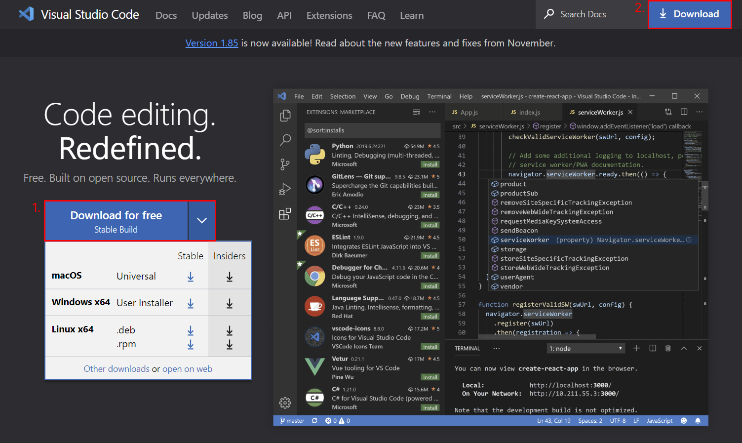Open the terminal panel ellipsis menu
The height and width of the screenshot is (443, 742).
point(497,348)
